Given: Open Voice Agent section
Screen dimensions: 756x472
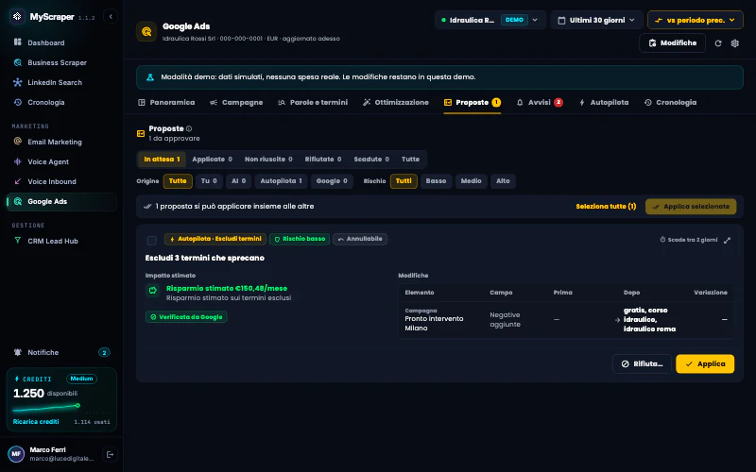Looking at the screenshot, I should point(61,161).
